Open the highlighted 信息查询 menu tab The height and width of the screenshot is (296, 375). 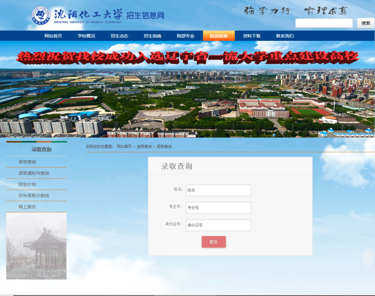pos(219,35)
